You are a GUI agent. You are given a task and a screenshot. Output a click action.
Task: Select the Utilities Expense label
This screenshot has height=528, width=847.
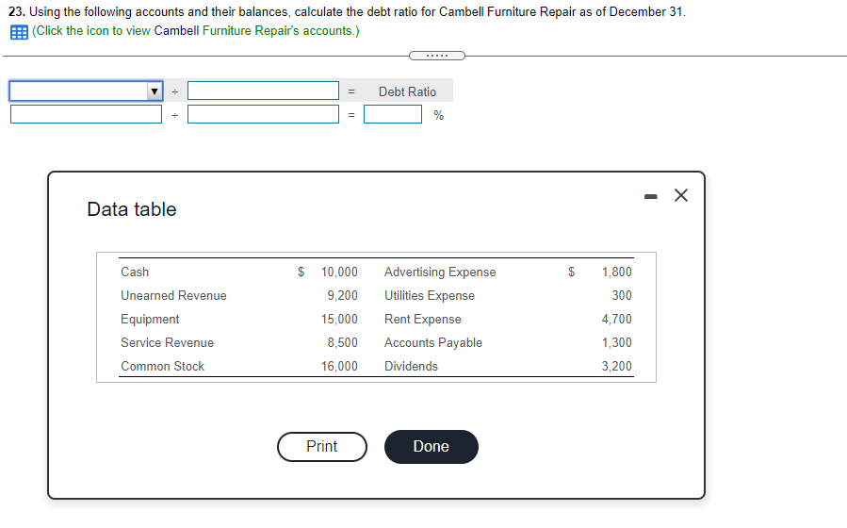click(x=430, y=296)
